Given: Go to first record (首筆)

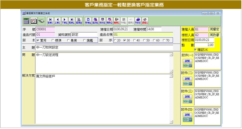Looking at the screenshot, I should [x=50, y=21].
